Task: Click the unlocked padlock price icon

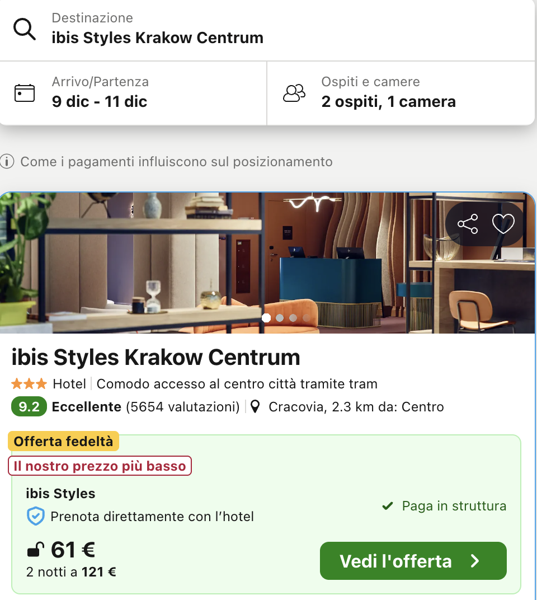Action: tap(35, 551)
